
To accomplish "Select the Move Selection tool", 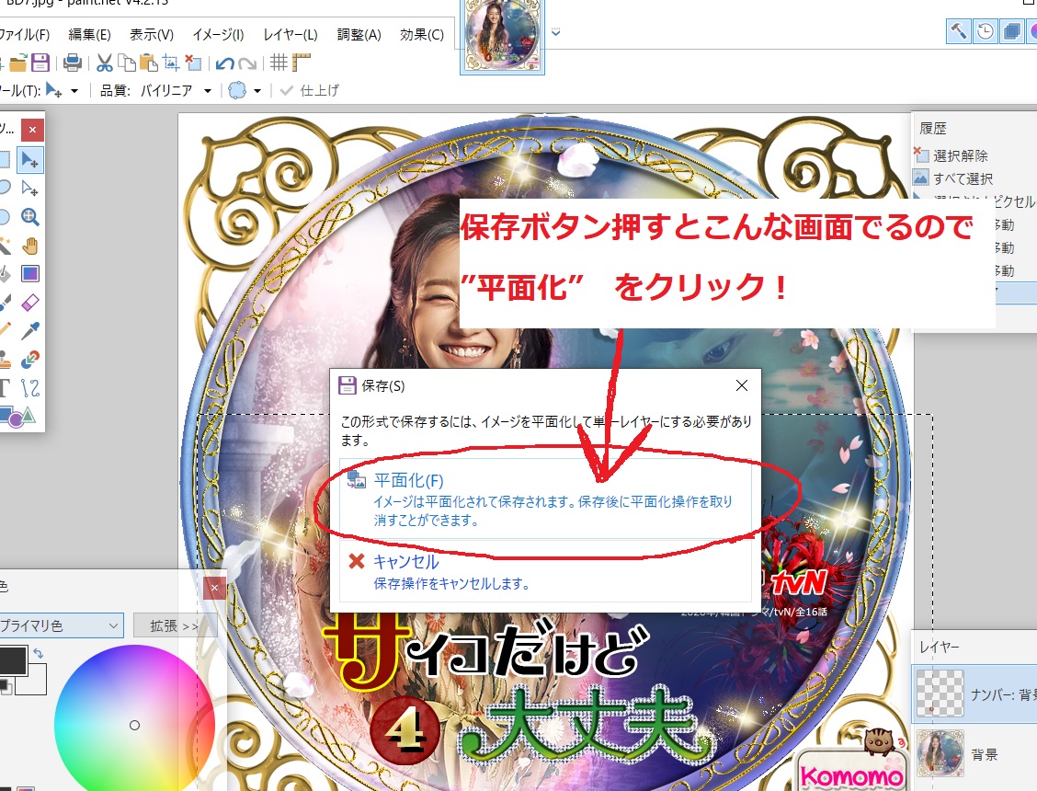I will tap(29, 189).
